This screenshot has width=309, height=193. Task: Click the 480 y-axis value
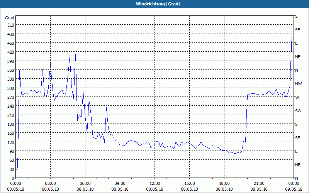point(11,34)
